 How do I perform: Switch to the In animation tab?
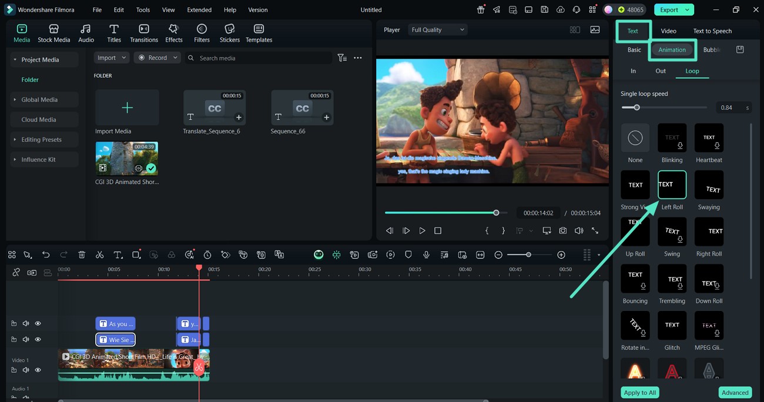tap(633, 71)
